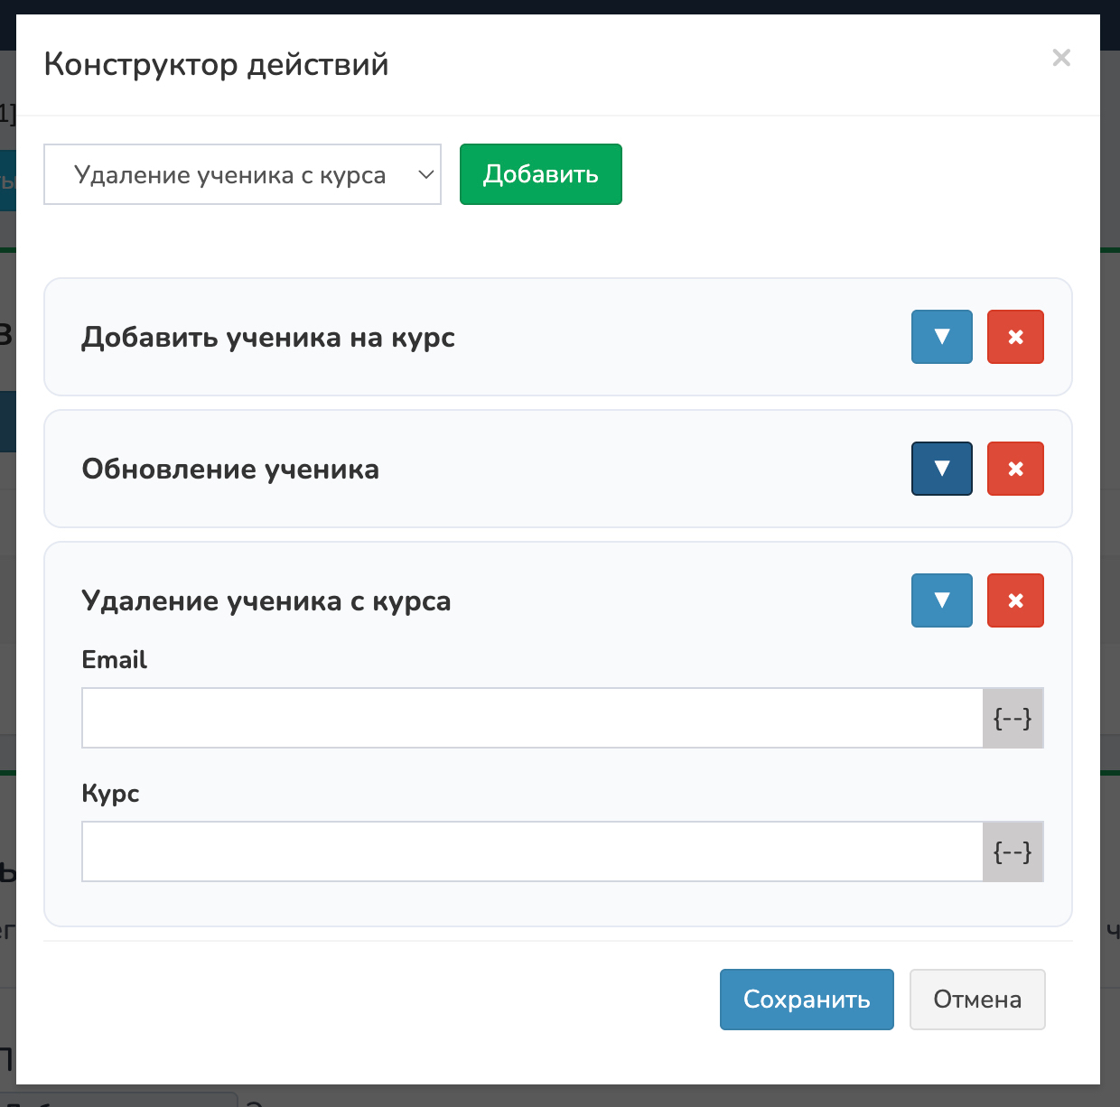Remove the Обновление ученика action
The height and width of the screenshot is (1107, 1120).
pos(1015,469)
